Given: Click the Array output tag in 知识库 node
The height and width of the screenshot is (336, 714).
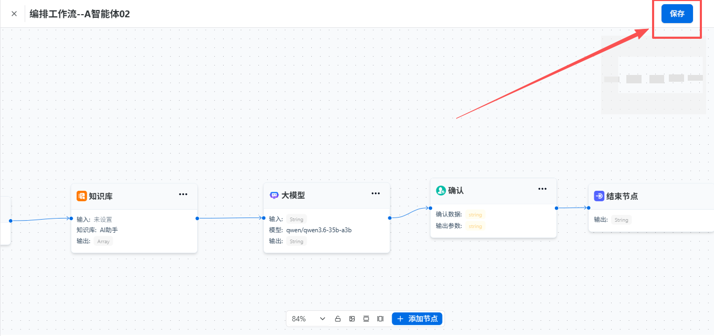Looking at the screenshot, I should (x=103, y=241).
